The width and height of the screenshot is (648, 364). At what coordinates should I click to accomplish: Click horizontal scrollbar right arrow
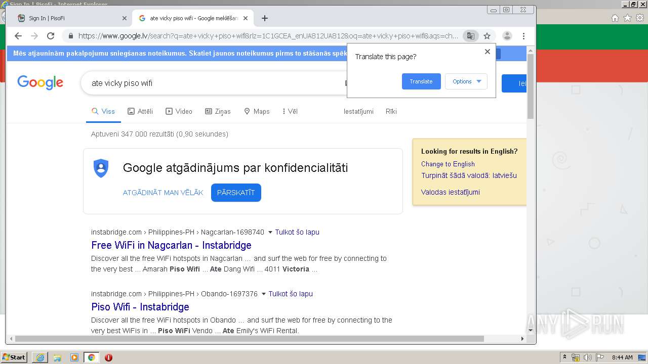pyautogui.click(x=522, y=339)
